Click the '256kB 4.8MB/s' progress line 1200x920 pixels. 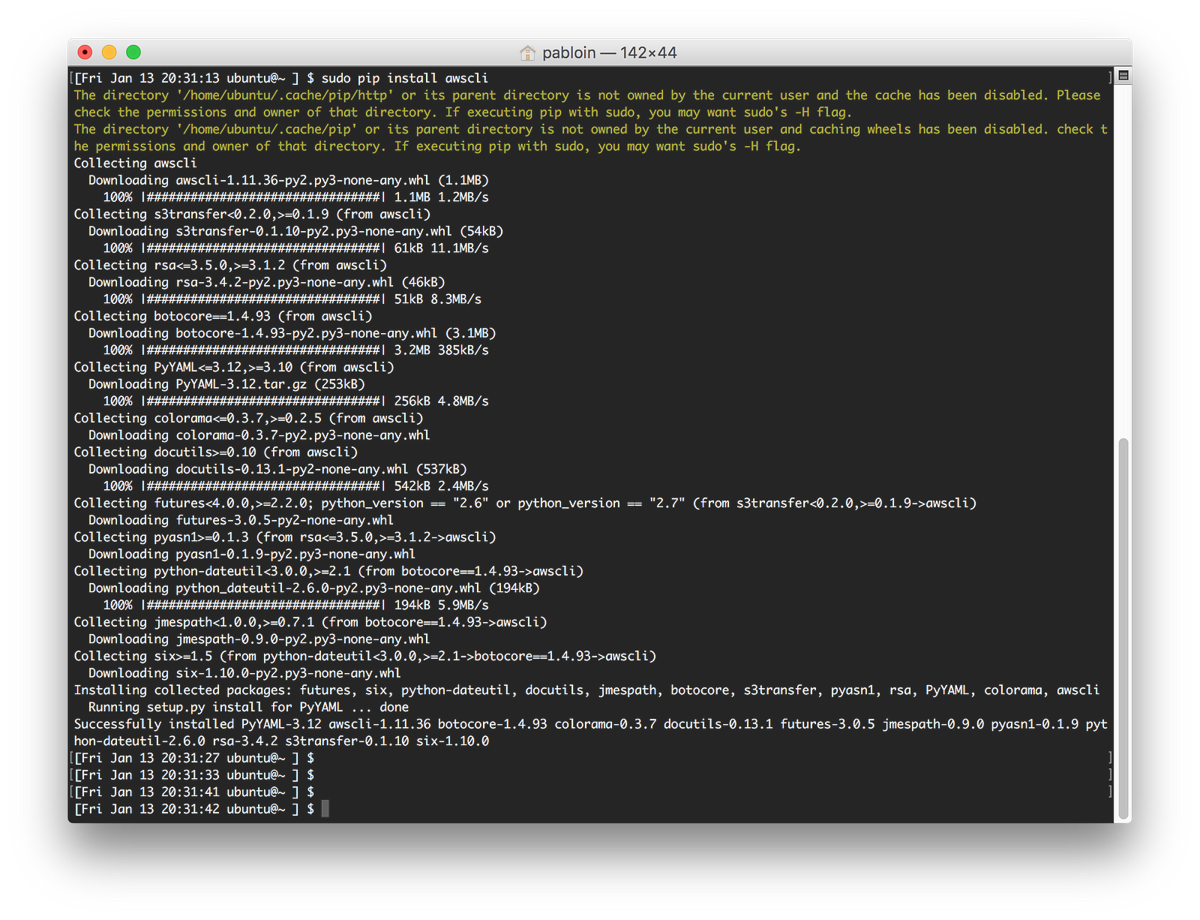click(x=295, y=401)
